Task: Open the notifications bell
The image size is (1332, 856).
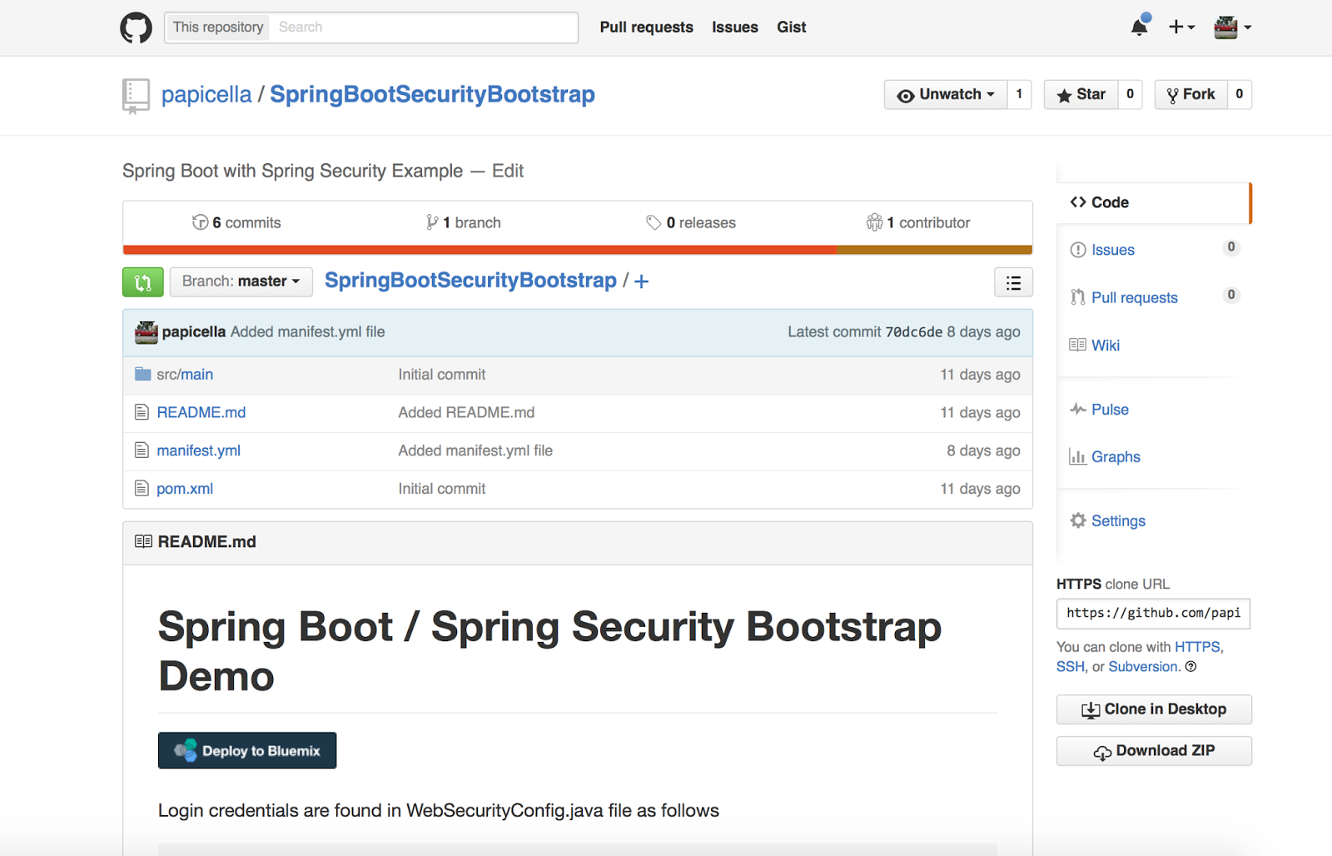Action: click(1140, 27)
